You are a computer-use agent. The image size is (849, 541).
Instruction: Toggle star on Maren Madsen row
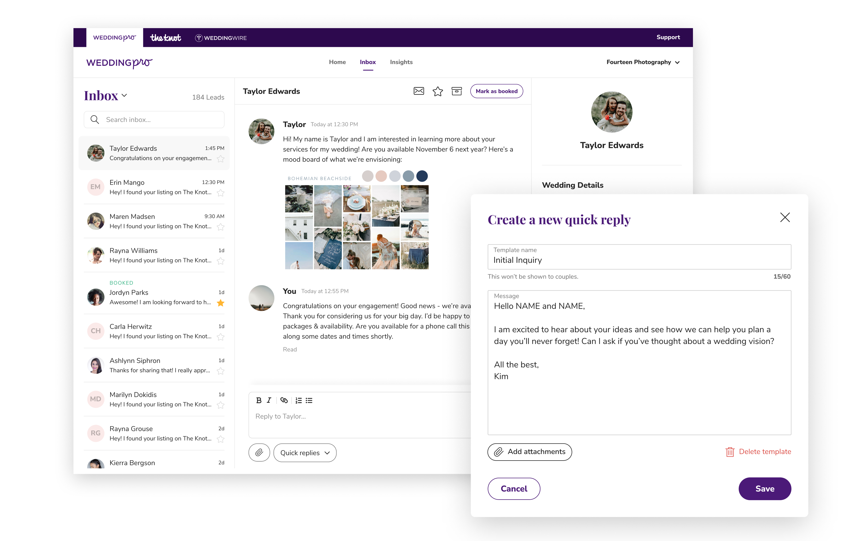(221, 227)
